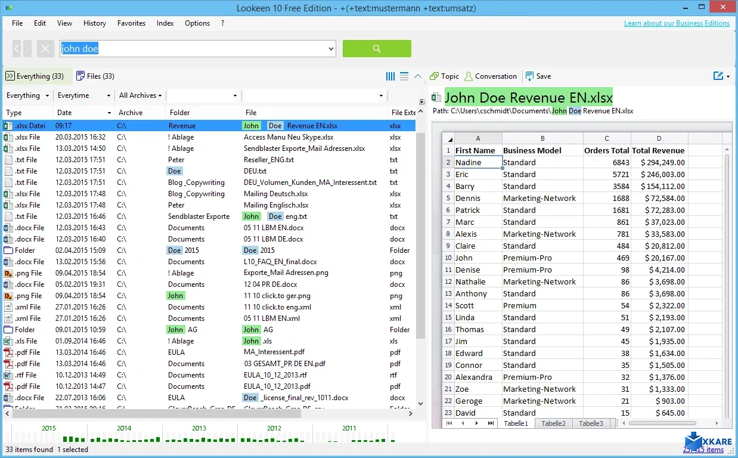Screen dimensions: 738x458
Task: Open the question mark help menu
Action: click(x=222, y=23)
